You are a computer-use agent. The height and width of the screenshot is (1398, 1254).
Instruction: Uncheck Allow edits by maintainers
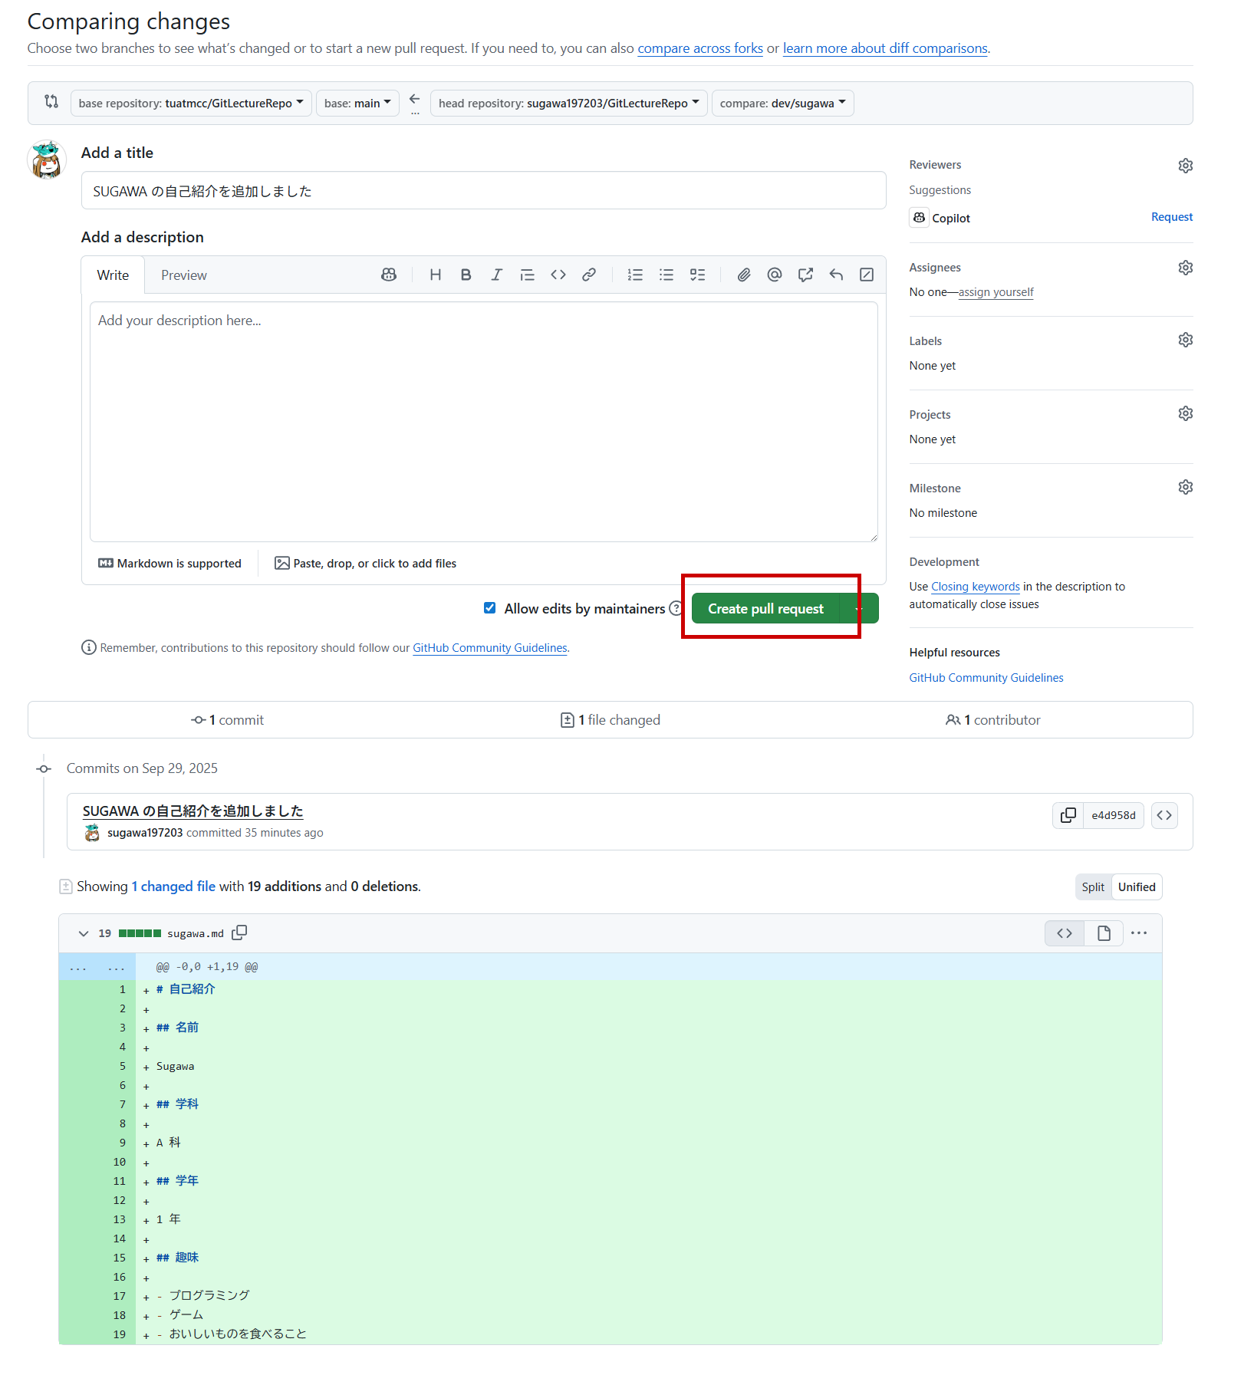489,608
